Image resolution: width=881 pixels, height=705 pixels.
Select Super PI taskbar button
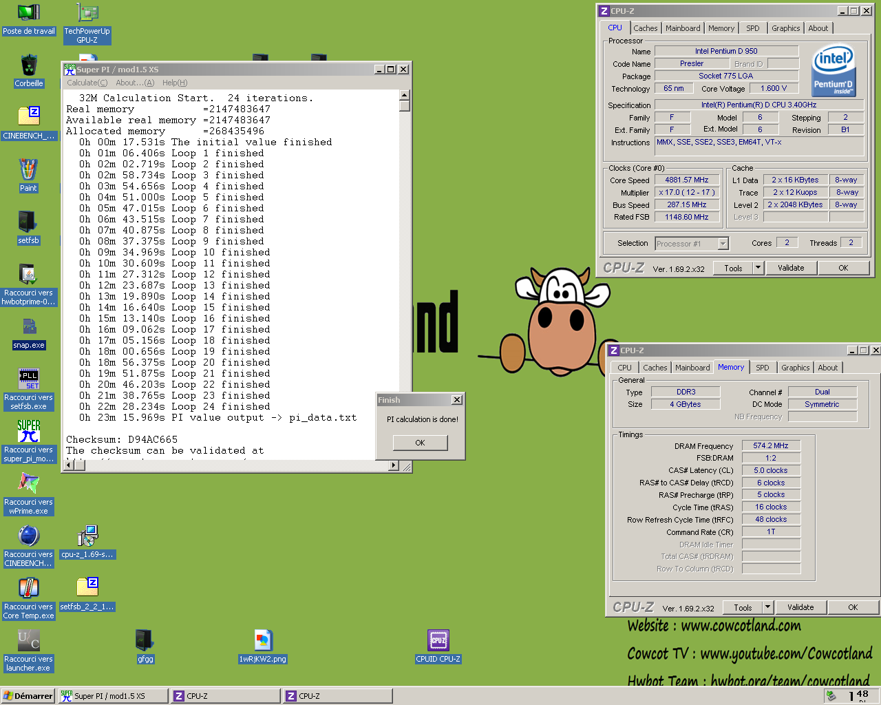point(113,696)
